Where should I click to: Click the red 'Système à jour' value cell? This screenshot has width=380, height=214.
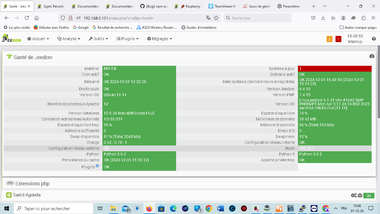[335, 69]
